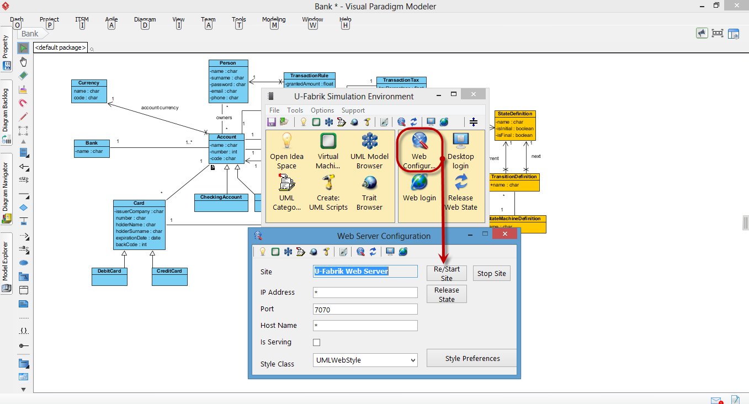The height and width of the screenshot is (404, 749).
Task: Select the pencil tool in diagram palette
Action: [23, 117]
